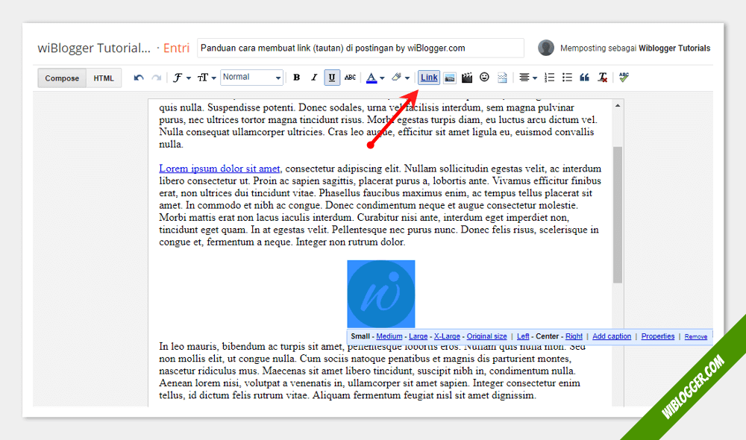Click the Link toolbar button
This screenshot has width=746, height=440.
pos(429,78)
